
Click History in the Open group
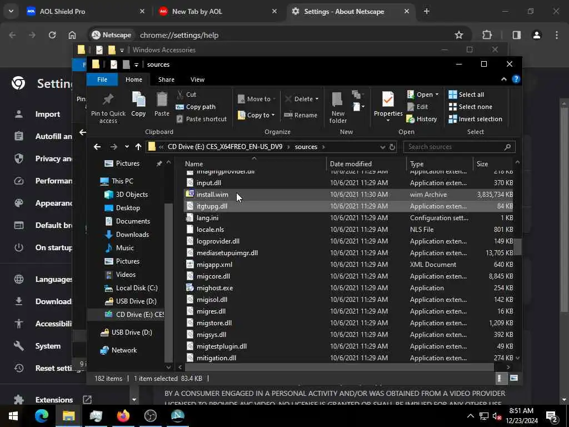tap(422, 119)
